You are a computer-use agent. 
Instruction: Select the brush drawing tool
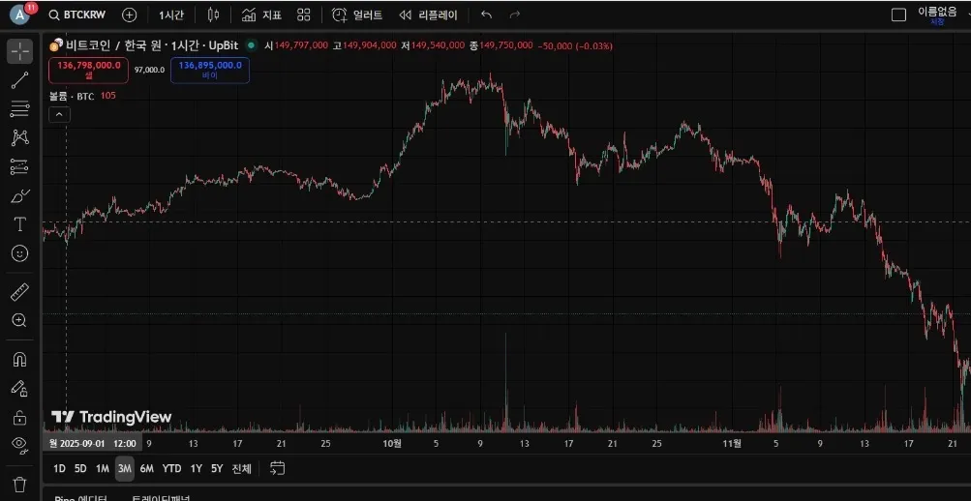pyautogui.click(x=19, y=196)
